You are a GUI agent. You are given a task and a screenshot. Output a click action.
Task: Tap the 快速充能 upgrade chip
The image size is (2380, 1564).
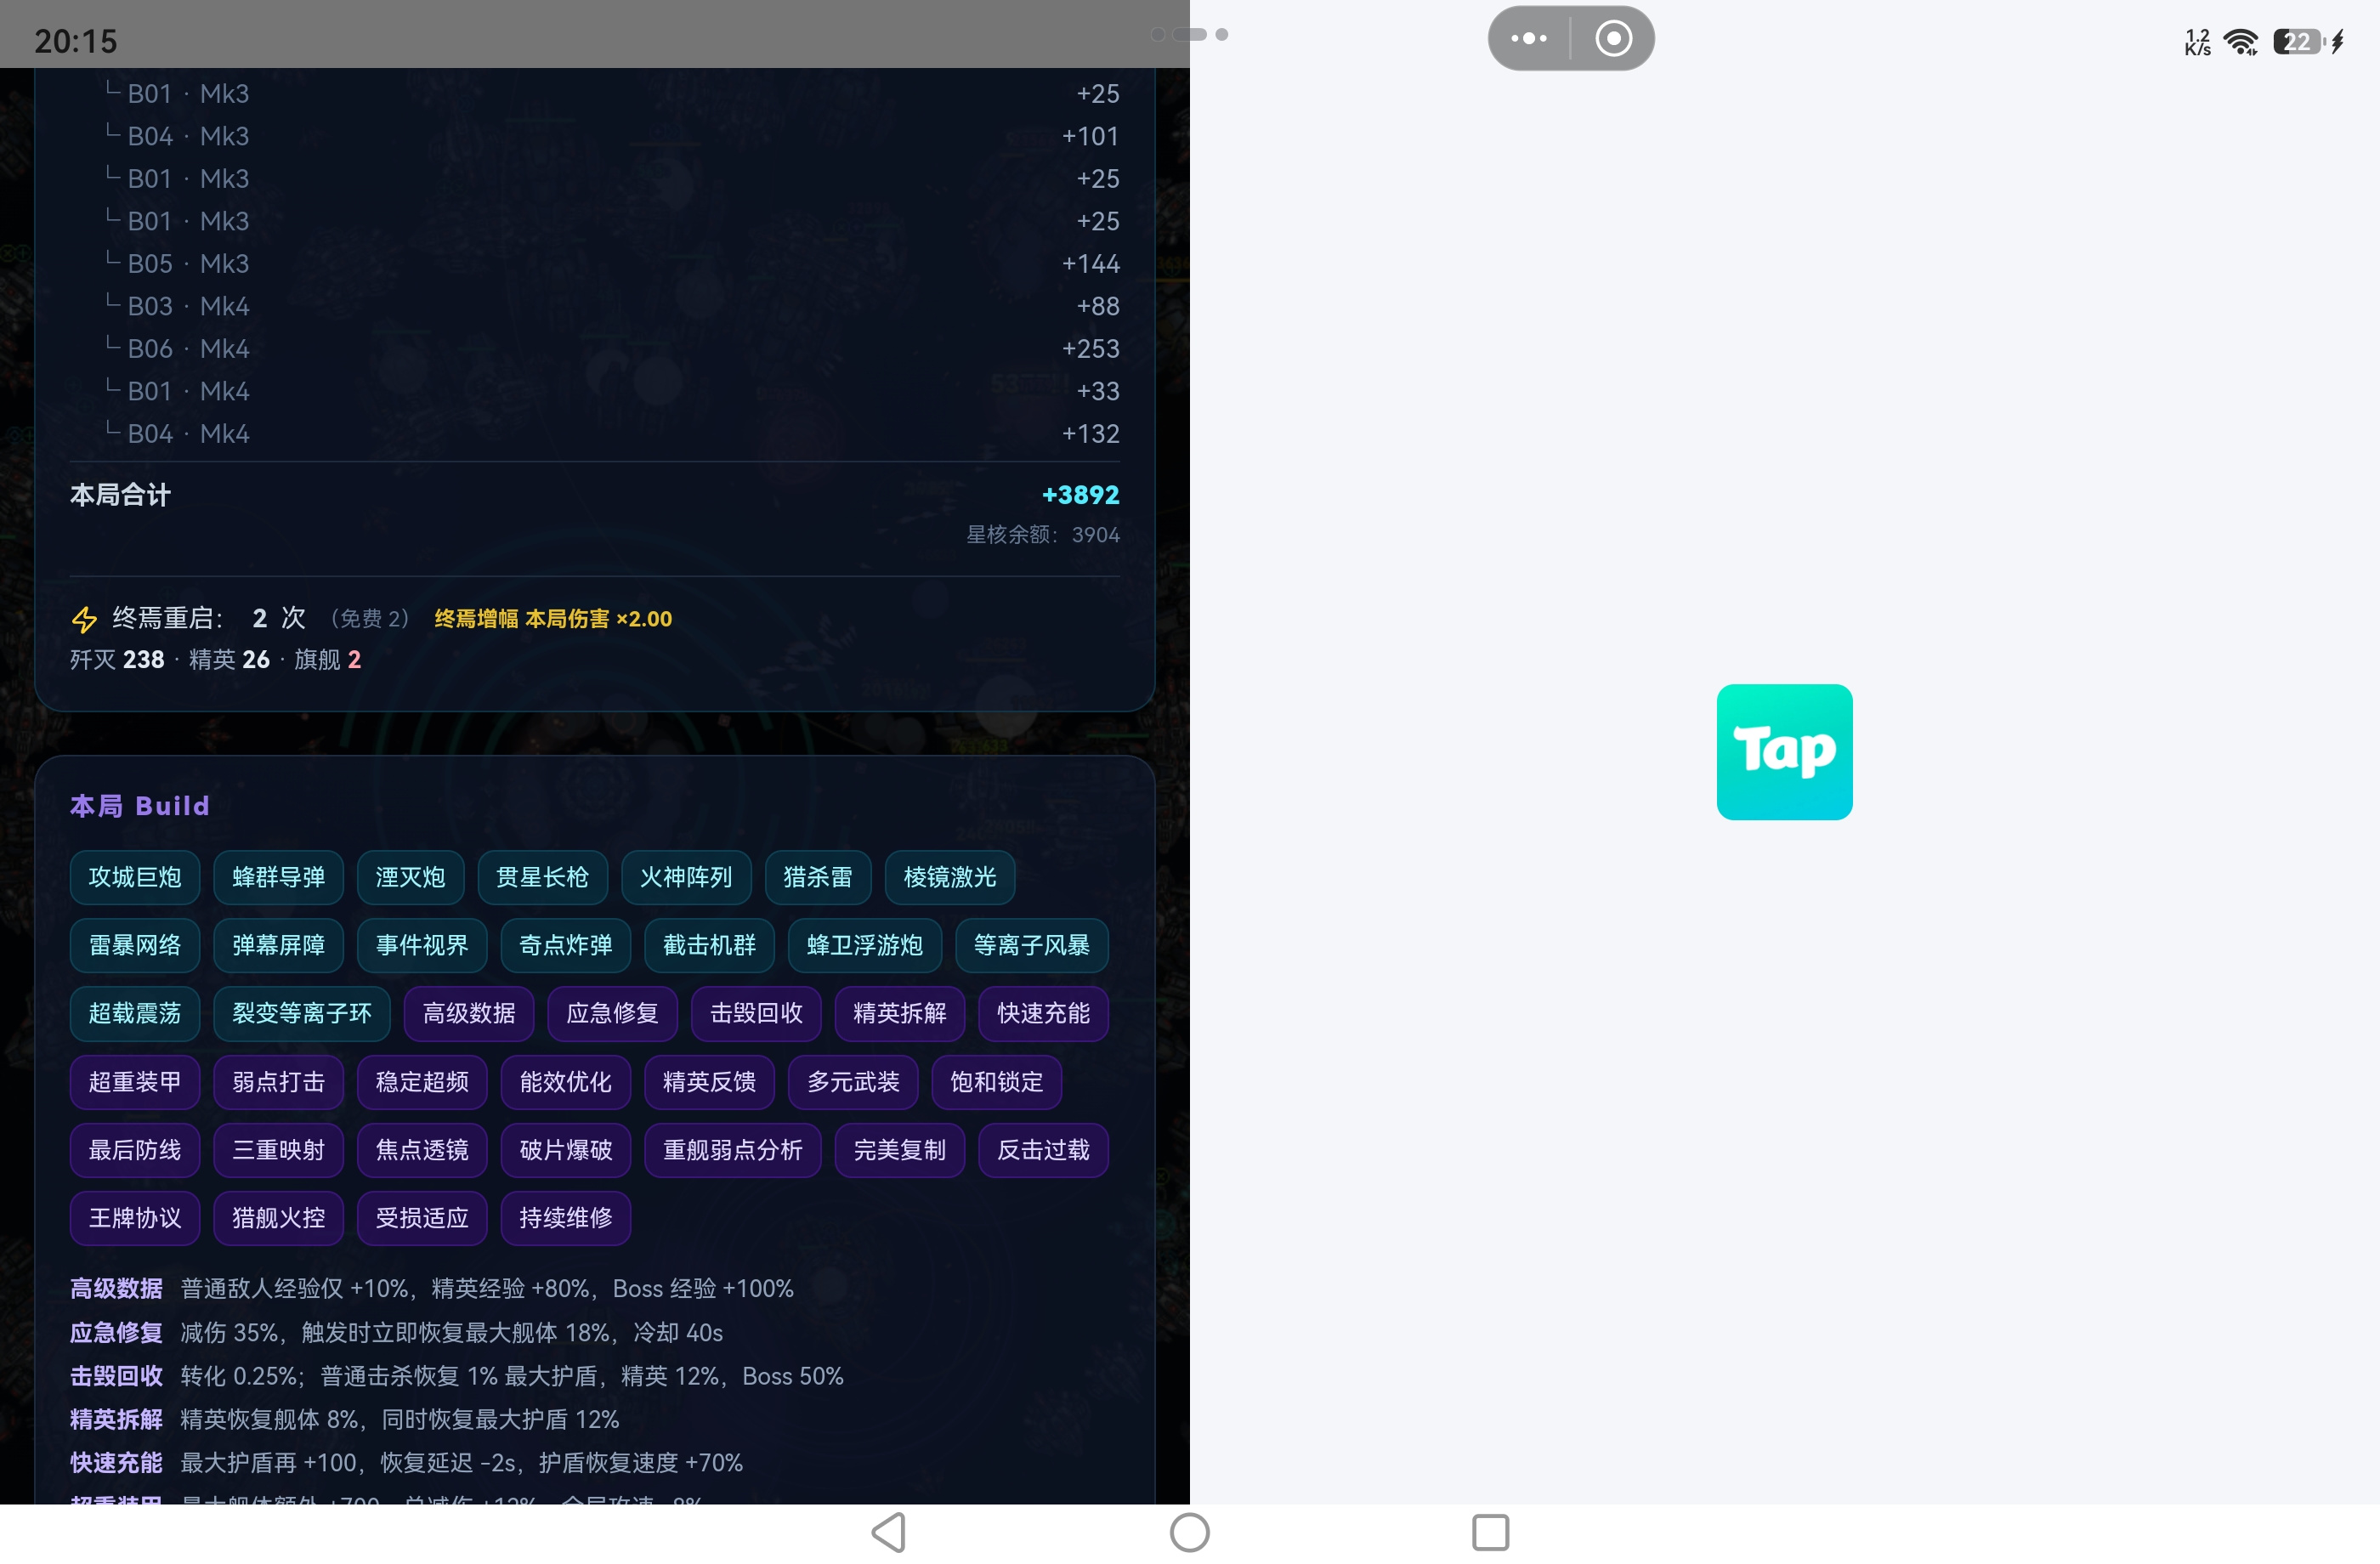(1044, 1013)
